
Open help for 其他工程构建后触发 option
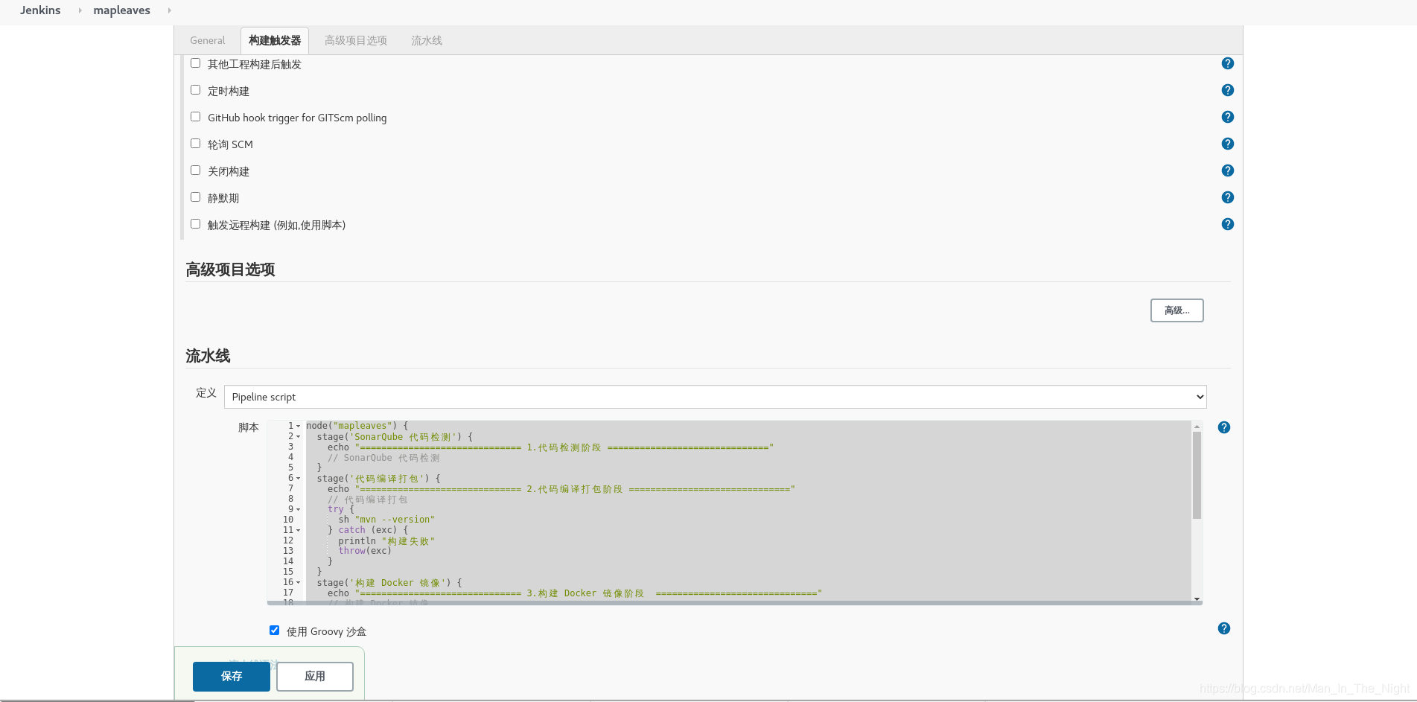(1228, 63)
